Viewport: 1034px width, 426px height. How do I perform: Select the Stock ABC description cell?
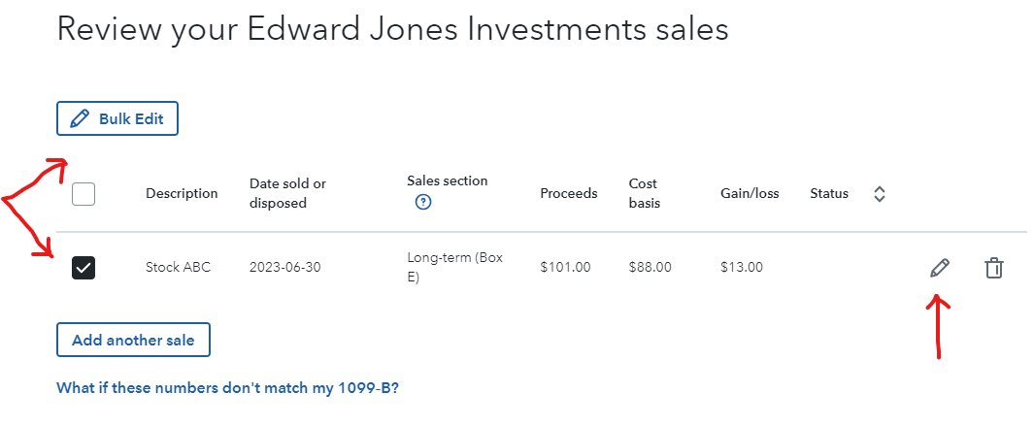coord(178,267)
